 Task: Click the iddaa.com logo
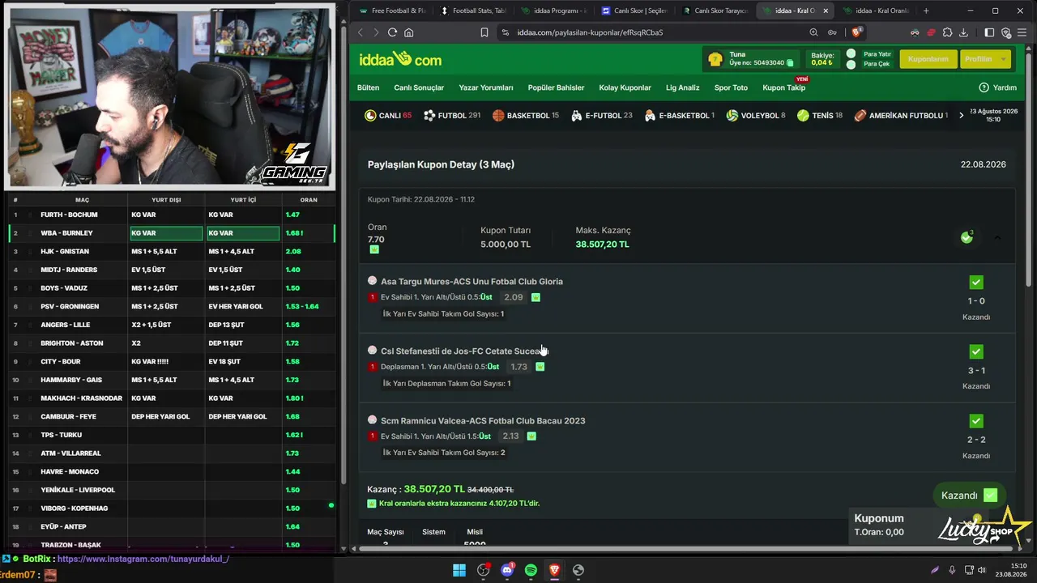[x=400, y=59]
